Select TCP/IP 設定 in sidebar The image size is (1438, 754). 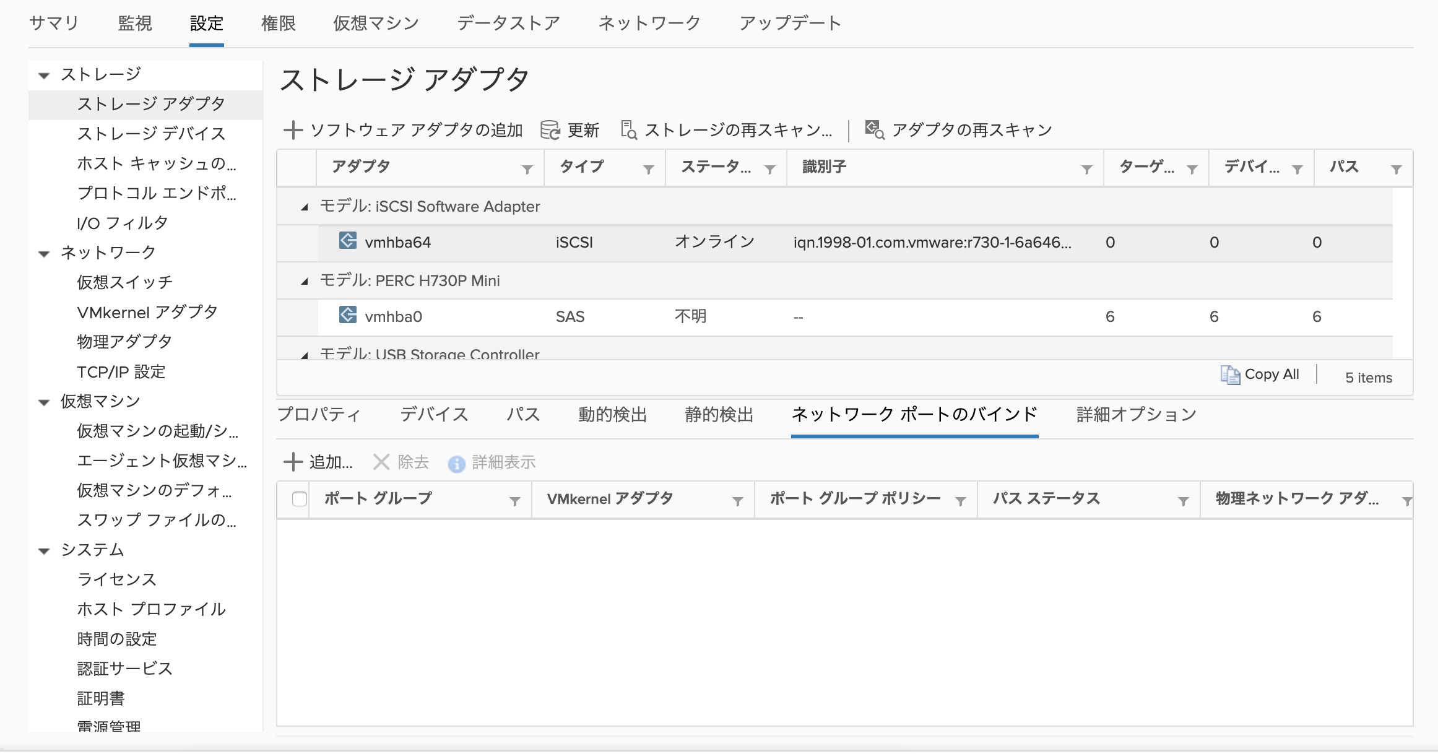coord(121,371)
